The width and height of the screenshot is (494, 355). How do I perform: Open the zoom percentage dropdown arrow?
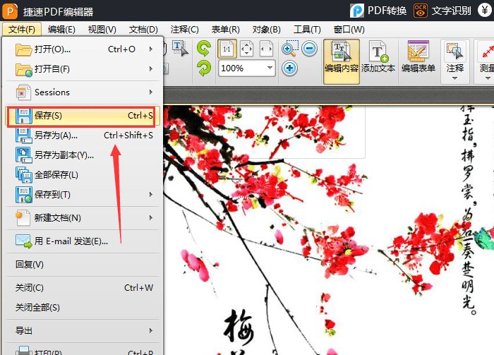(270, 68)
